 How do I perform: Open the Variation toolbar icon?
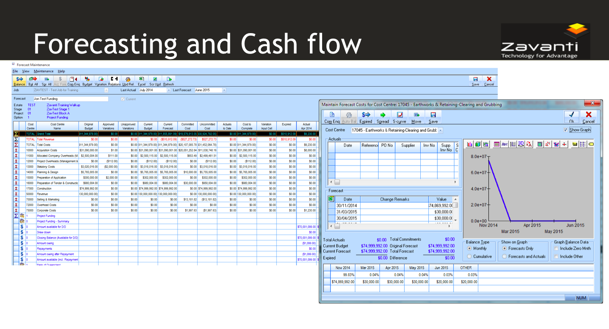point(101,81)
